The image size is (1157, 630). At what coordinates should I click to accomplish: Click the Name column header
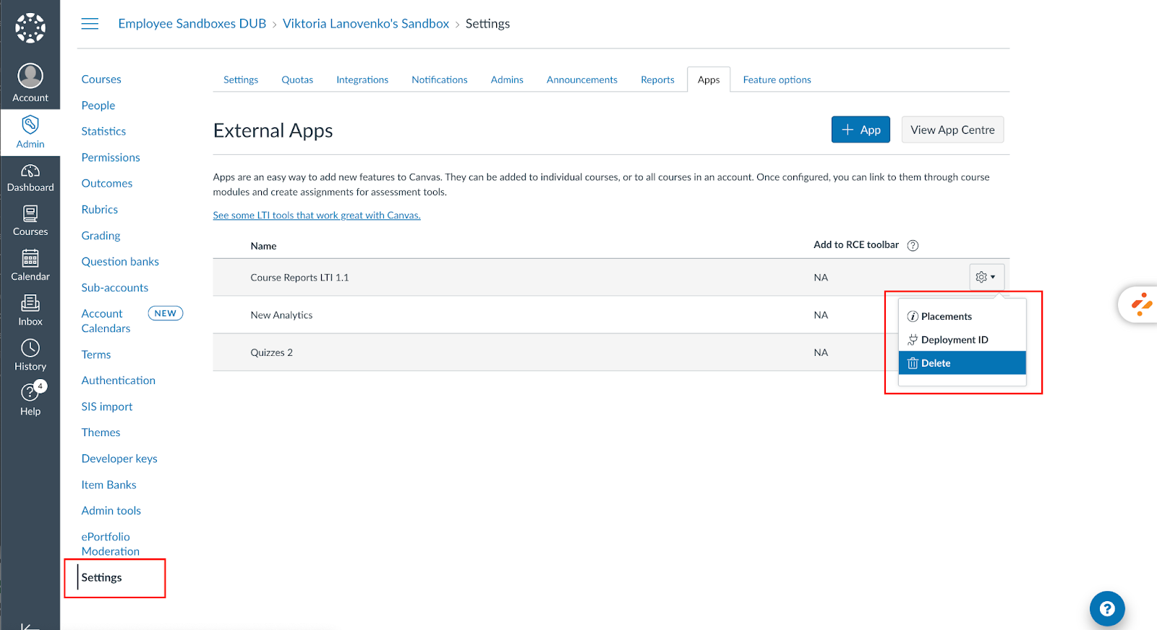263,246
